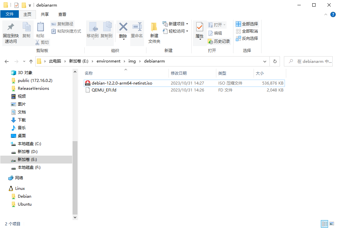Switch to the 共享 (Share) tab
Image resolution: width=337 pixels, height=228 pixels.
(x=45, y=14)
